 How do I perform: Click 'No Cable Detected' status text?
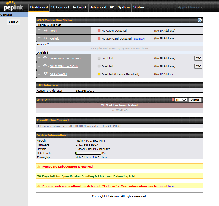tap(114, 31)
